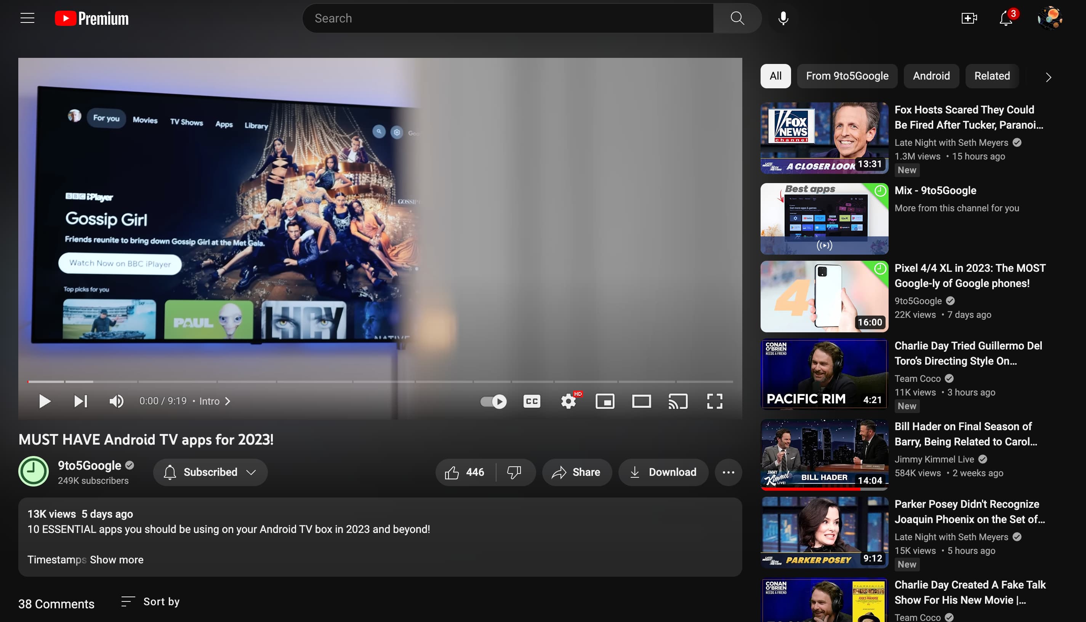The width and height of the screenshot is (1086, 622).
Task: Open the Subscribed dropdown
Action: [x=210, y=472]
